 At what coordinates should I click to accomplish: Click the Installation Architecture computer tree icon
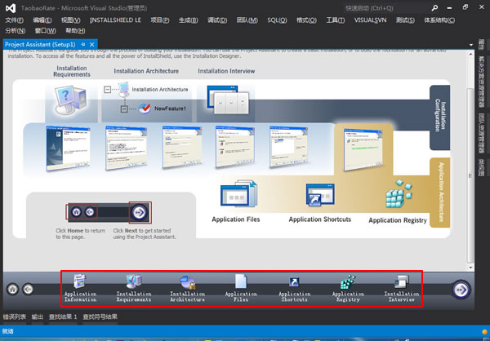124,89
